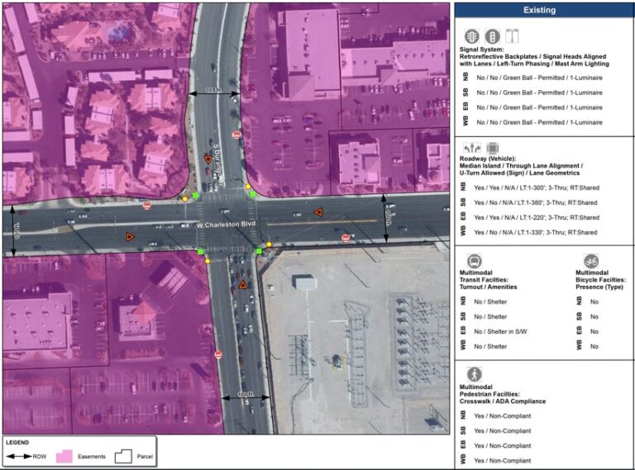Click the bicycle facilities icon

tap(591, 261)
